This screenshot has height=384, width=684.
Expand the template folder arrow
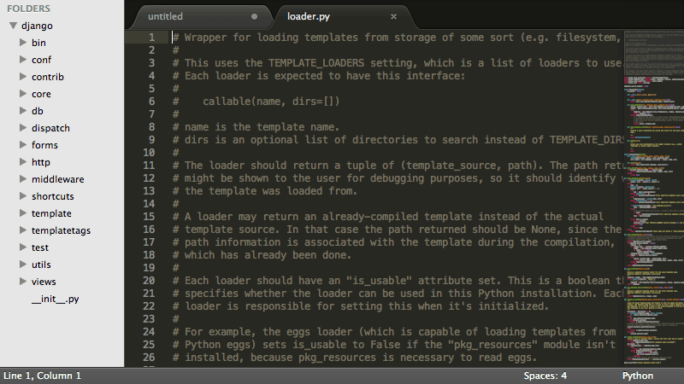coord(23,212)
